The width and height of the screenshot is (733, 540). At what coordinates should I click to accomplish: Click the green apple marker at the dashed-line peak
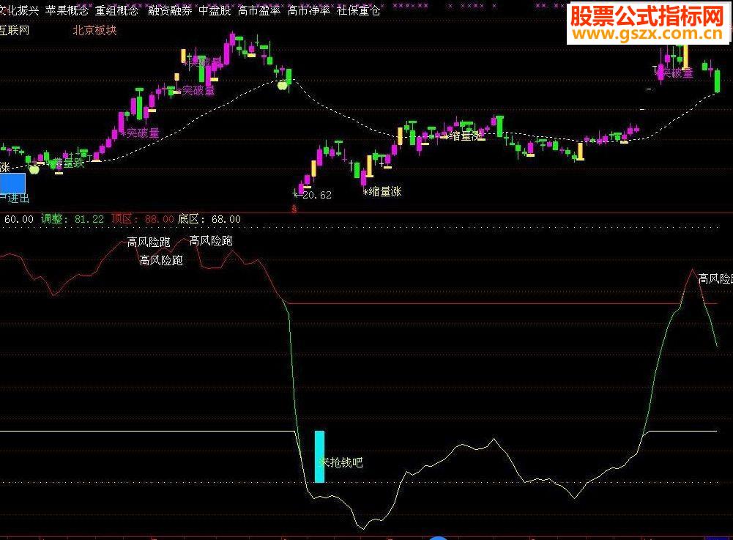pyautogui.click(x=283, y=85)
